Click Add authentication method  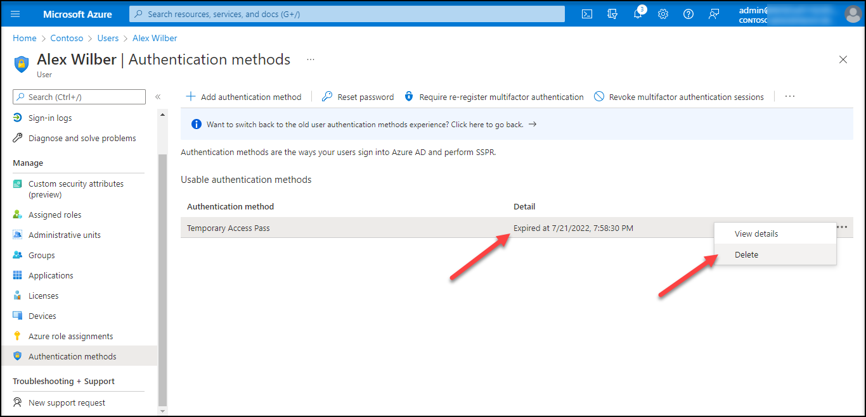(243, 97)
